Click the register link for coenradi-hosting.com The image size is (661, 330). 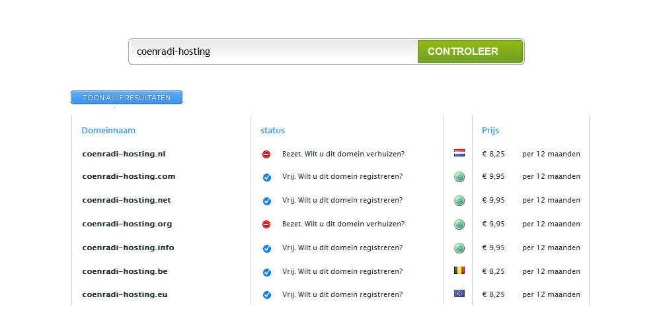pyautogui.click(x=342, y=176)
